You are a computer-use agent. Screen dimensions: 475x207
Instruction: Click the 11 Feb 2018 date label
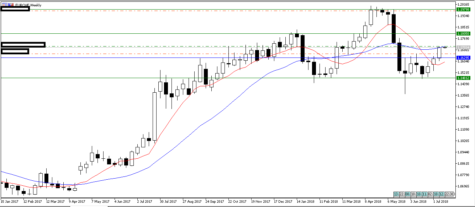pos(328,202)
